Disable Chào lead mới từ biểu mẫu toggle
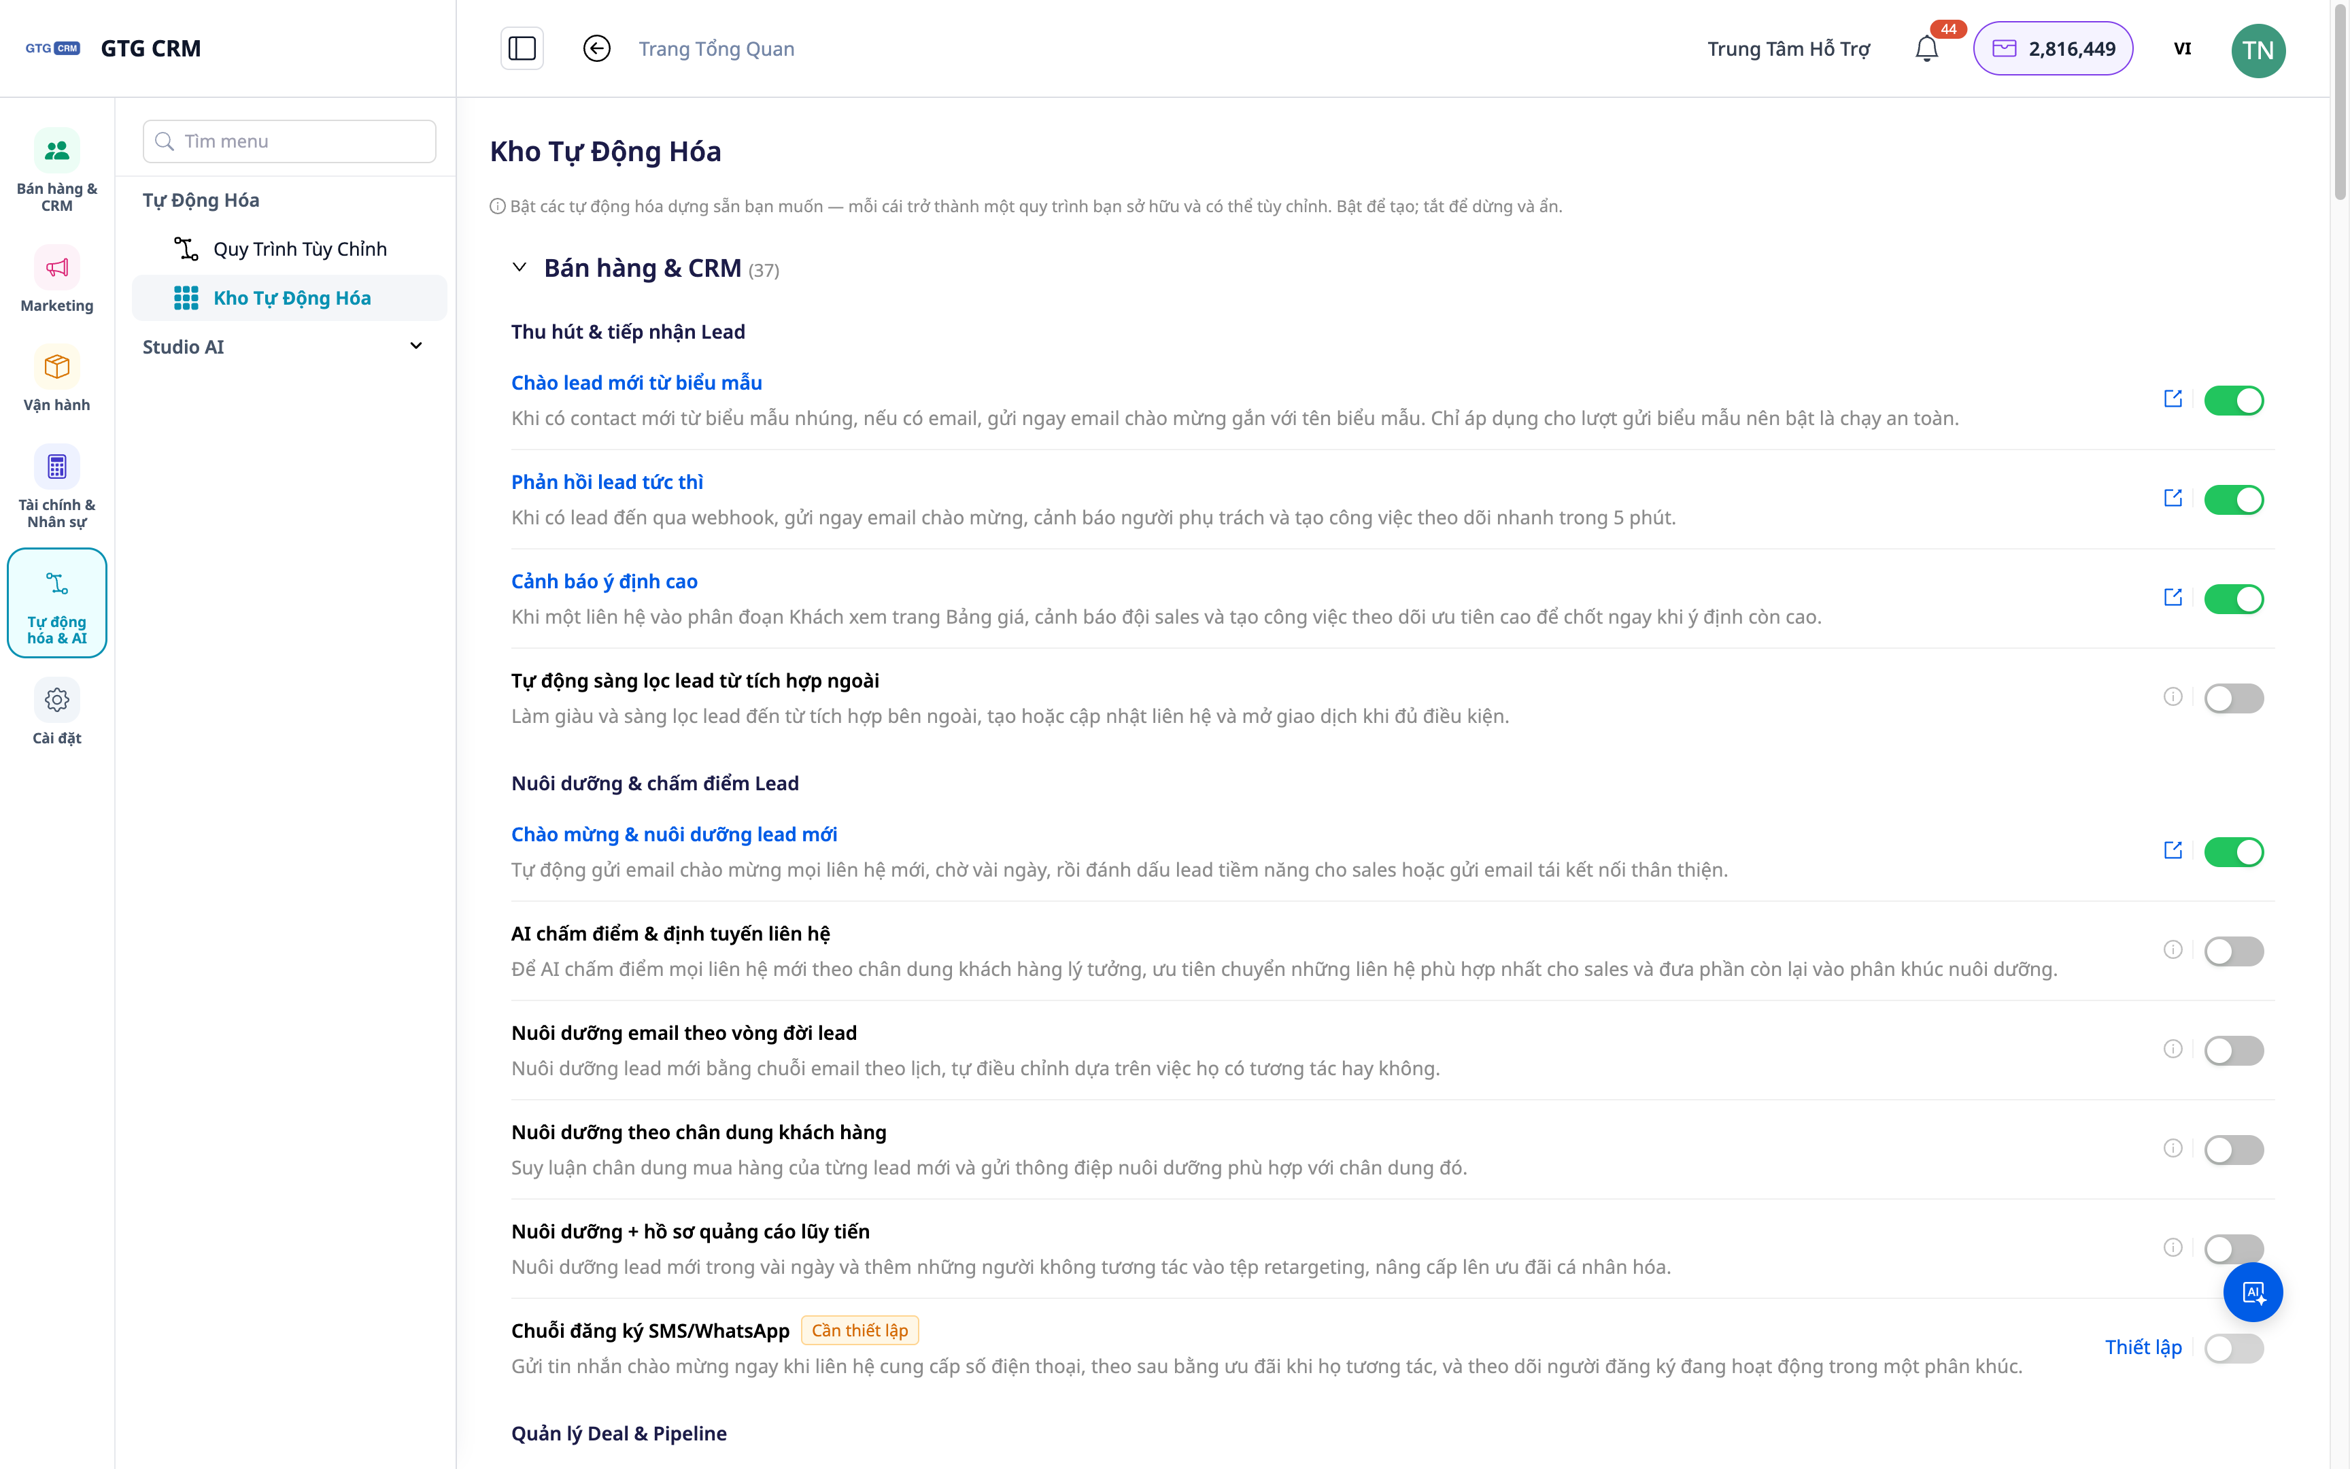Viewport: 2350px width, 1469px height. pyautogui.click(x=2234, y=401)
